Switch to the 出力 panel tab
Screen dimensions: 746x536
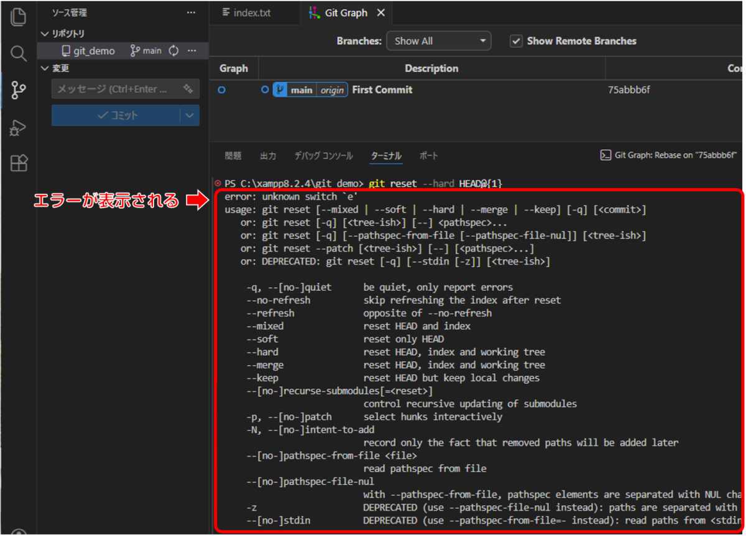(x=268, y=156)
